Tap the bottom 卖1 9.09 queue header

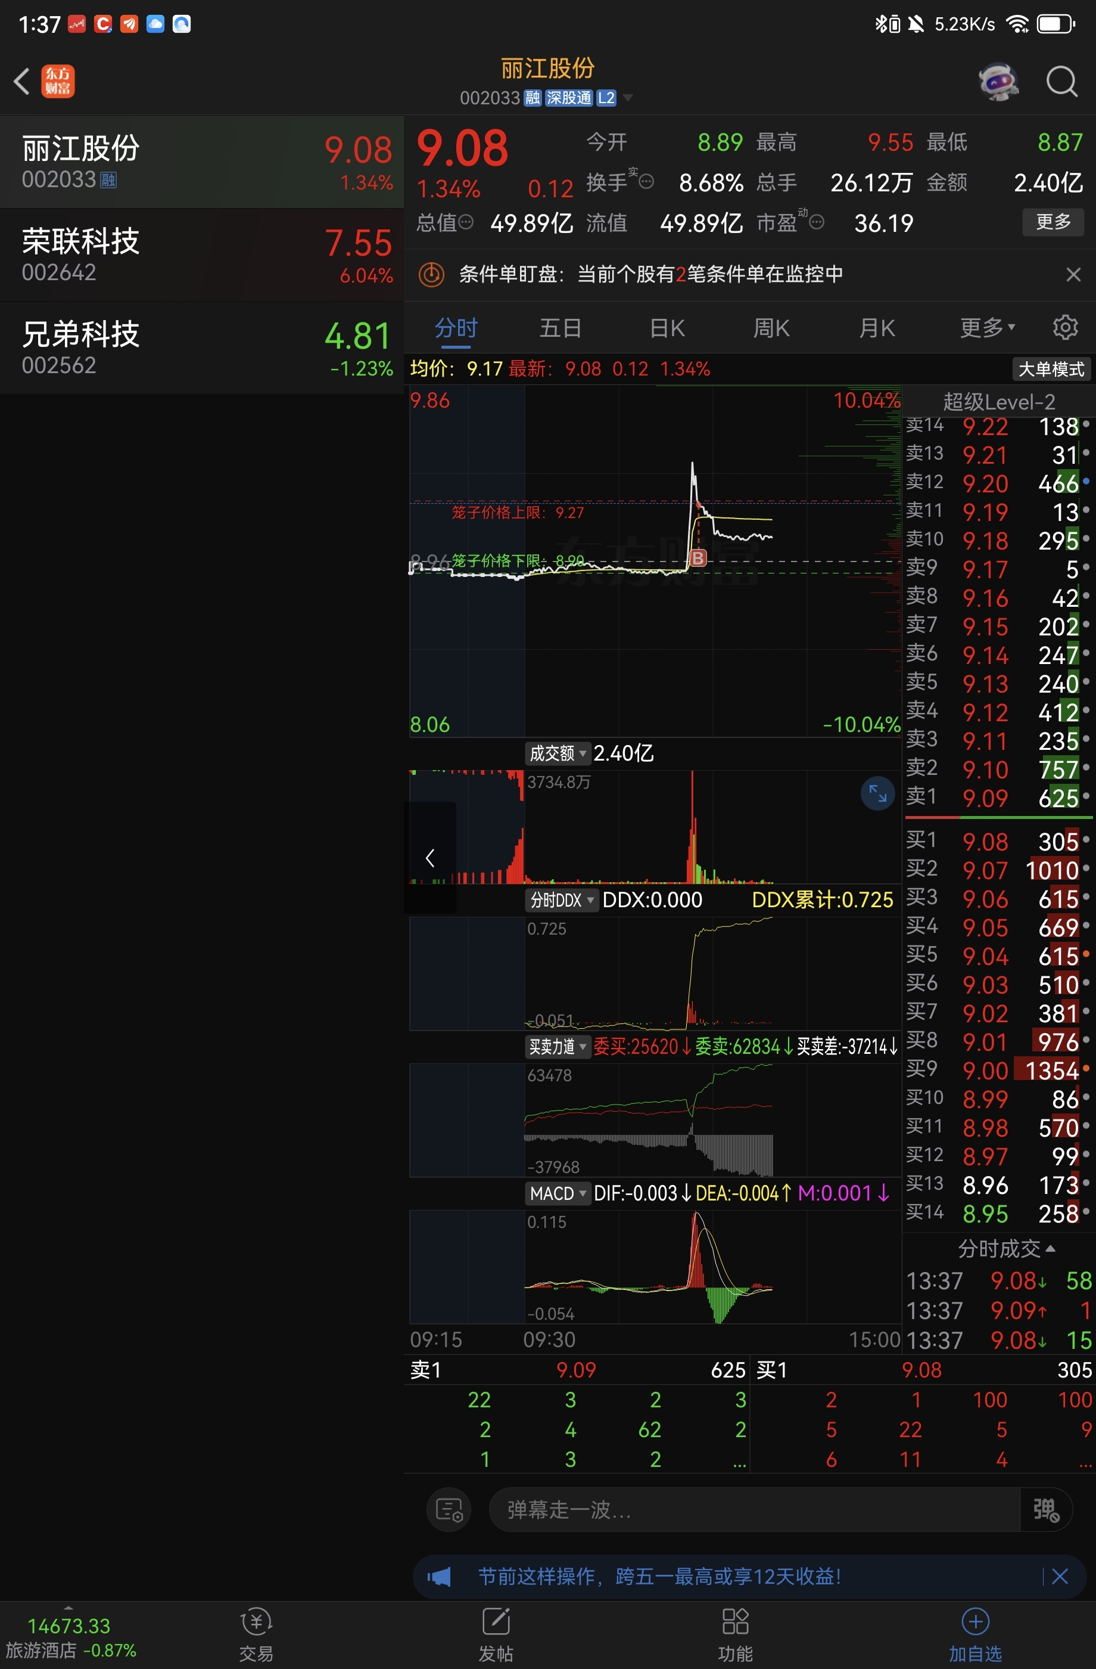577,1370
